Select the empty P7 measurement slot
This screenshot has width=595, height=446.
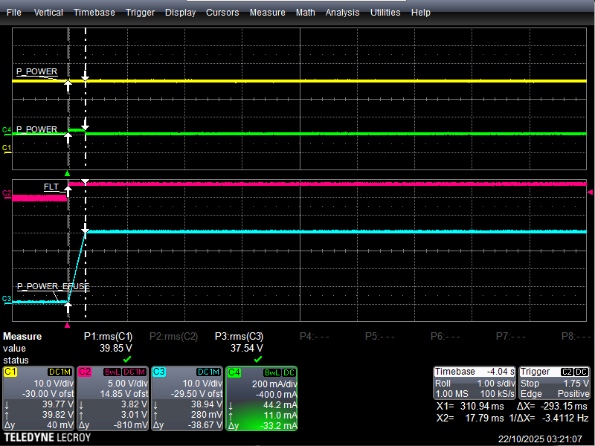pyautogui.click(x=510, y=337)
